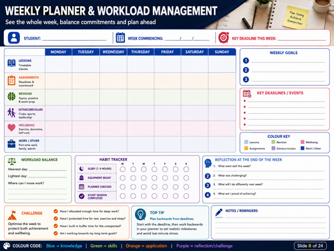
Task: Click the Assignments cell under Wednesday
Action: (x=114, y=81)
